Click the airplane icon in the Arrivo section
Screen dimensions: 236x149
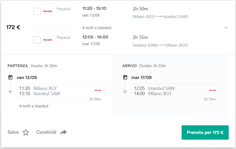click(125, 92)
